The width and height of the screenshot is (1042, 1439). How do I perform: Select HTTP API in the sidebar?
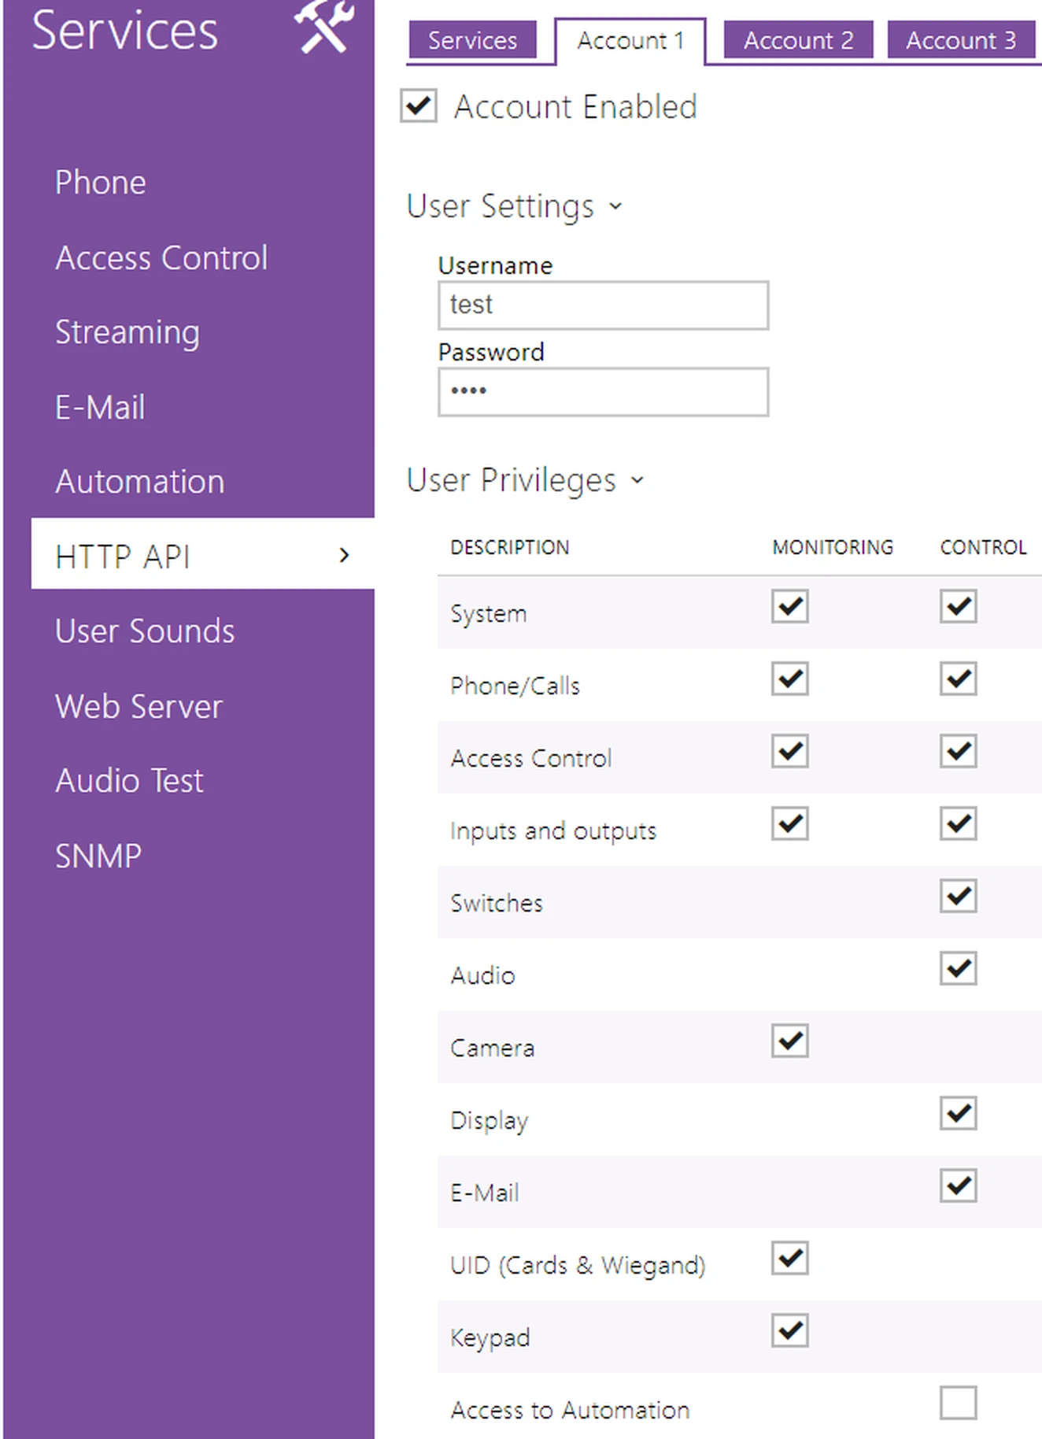coord(202,553)
